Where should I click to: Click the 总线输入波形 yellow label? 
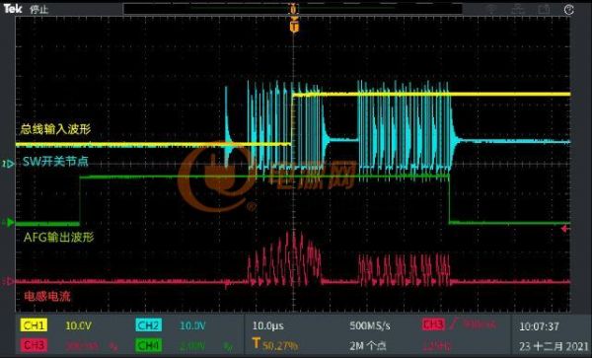coord(56,130)
